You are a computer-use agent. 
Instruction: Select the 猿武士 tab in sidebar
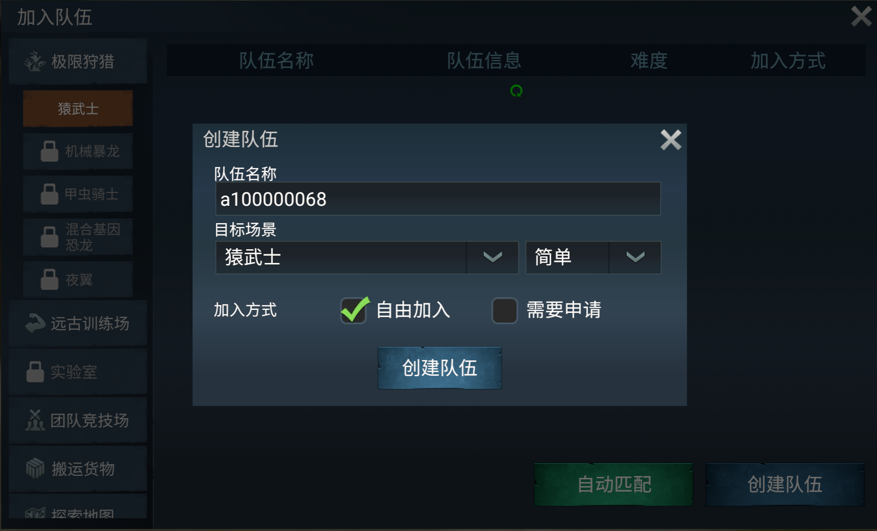(78, 109)
